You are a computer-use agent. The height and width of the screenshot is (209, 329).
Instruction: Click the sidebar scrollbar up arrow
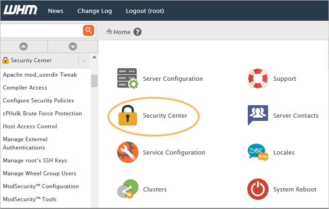point(95,57)
